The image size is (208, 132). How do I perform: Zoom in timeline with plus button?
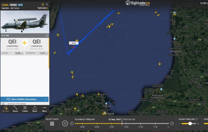point(198,123)
